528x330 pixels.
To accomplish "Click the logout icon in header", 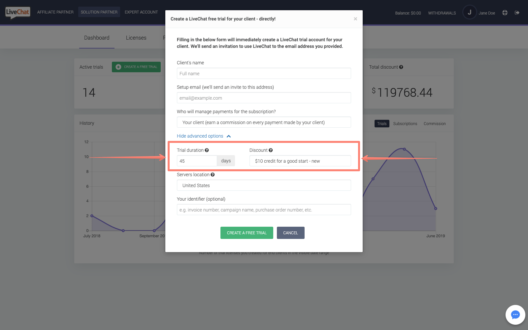I will (x=517, y=13).
